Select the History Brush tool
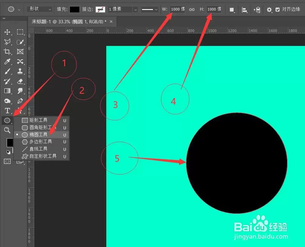 tap(7, 81)
